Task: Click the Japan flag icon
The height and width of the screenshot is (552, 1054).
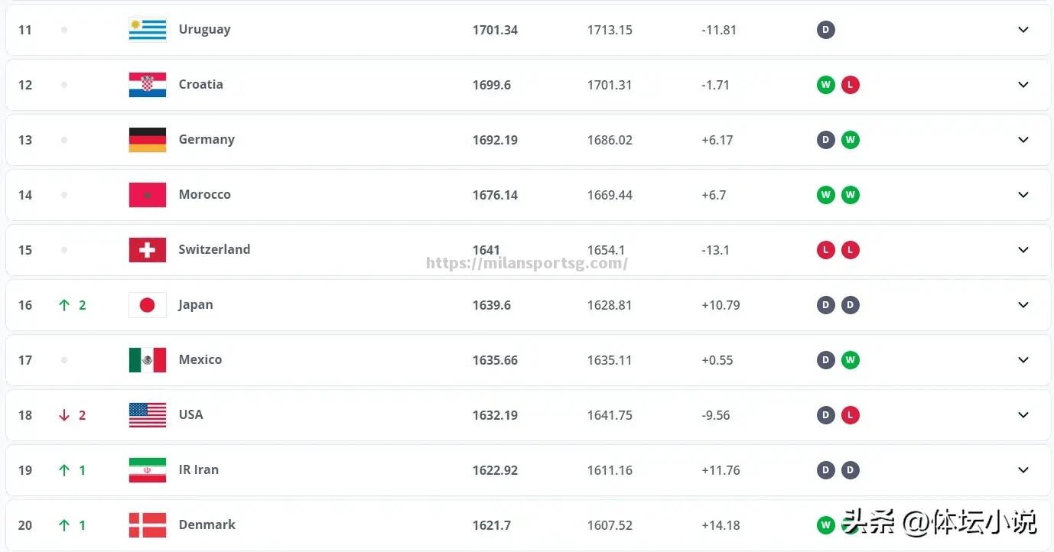Action: (148, 305)
